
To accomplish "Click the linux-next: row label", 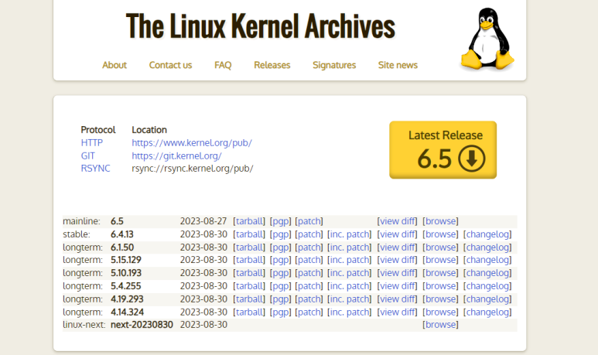I will click(84, 325).
